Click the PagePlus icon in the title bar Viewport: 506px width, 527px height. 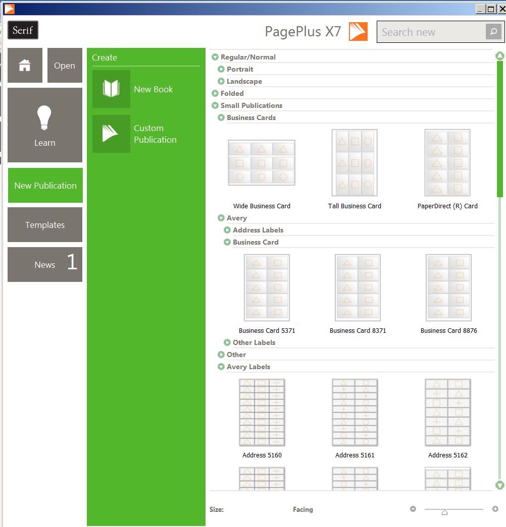[x=10, y=9]
